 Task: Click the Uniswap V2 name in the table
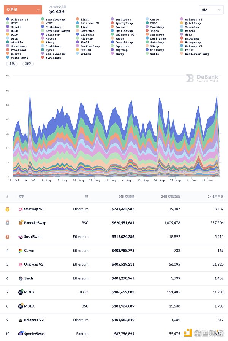click(x=35, y=265)
